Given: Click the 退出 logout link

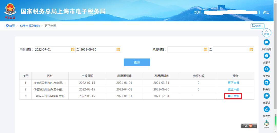Looking at the screenshot, I should pyautogui.click(x=266, y=12).
